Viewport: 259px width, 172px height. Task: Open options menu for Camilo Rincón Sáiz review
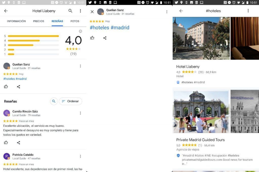[x=80, y=113]
